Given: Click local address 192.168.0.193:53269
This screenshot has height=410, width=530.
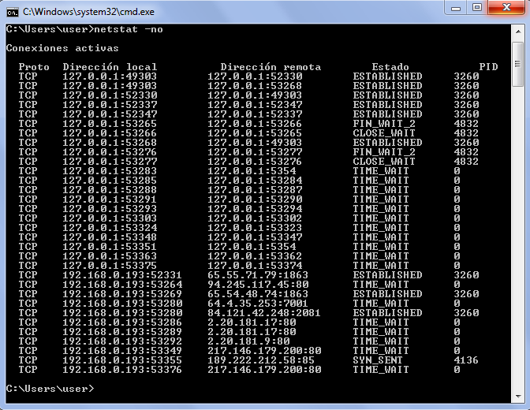Looking at the screenshot, I should click(x=122, y=294).
